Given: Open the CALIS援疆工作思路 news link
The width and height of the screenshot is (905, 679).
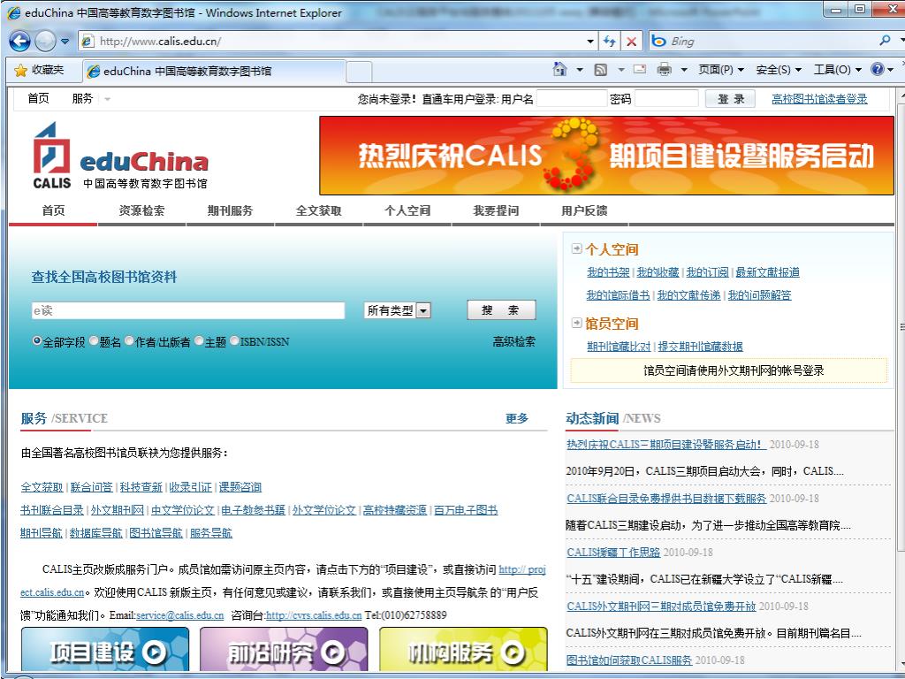Looking at the screenshot, I should pos(613,552).
